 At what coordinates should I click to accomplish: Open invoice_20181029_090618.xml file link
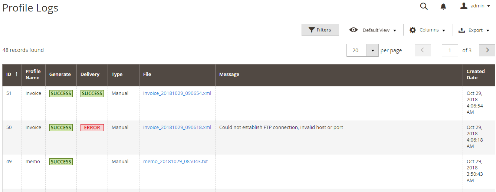pyautogui.click(x=177, y=128)
